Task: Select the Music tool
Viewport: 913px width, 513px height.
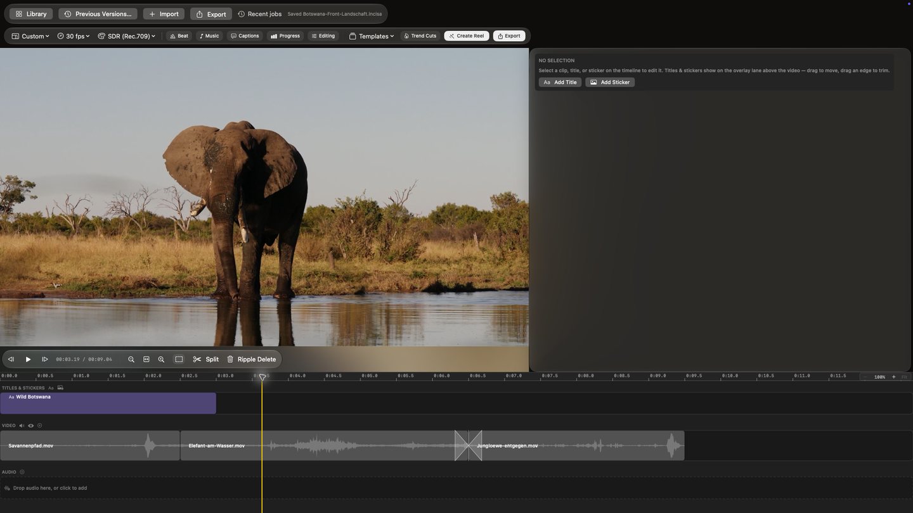Action: tap(209, 36)
